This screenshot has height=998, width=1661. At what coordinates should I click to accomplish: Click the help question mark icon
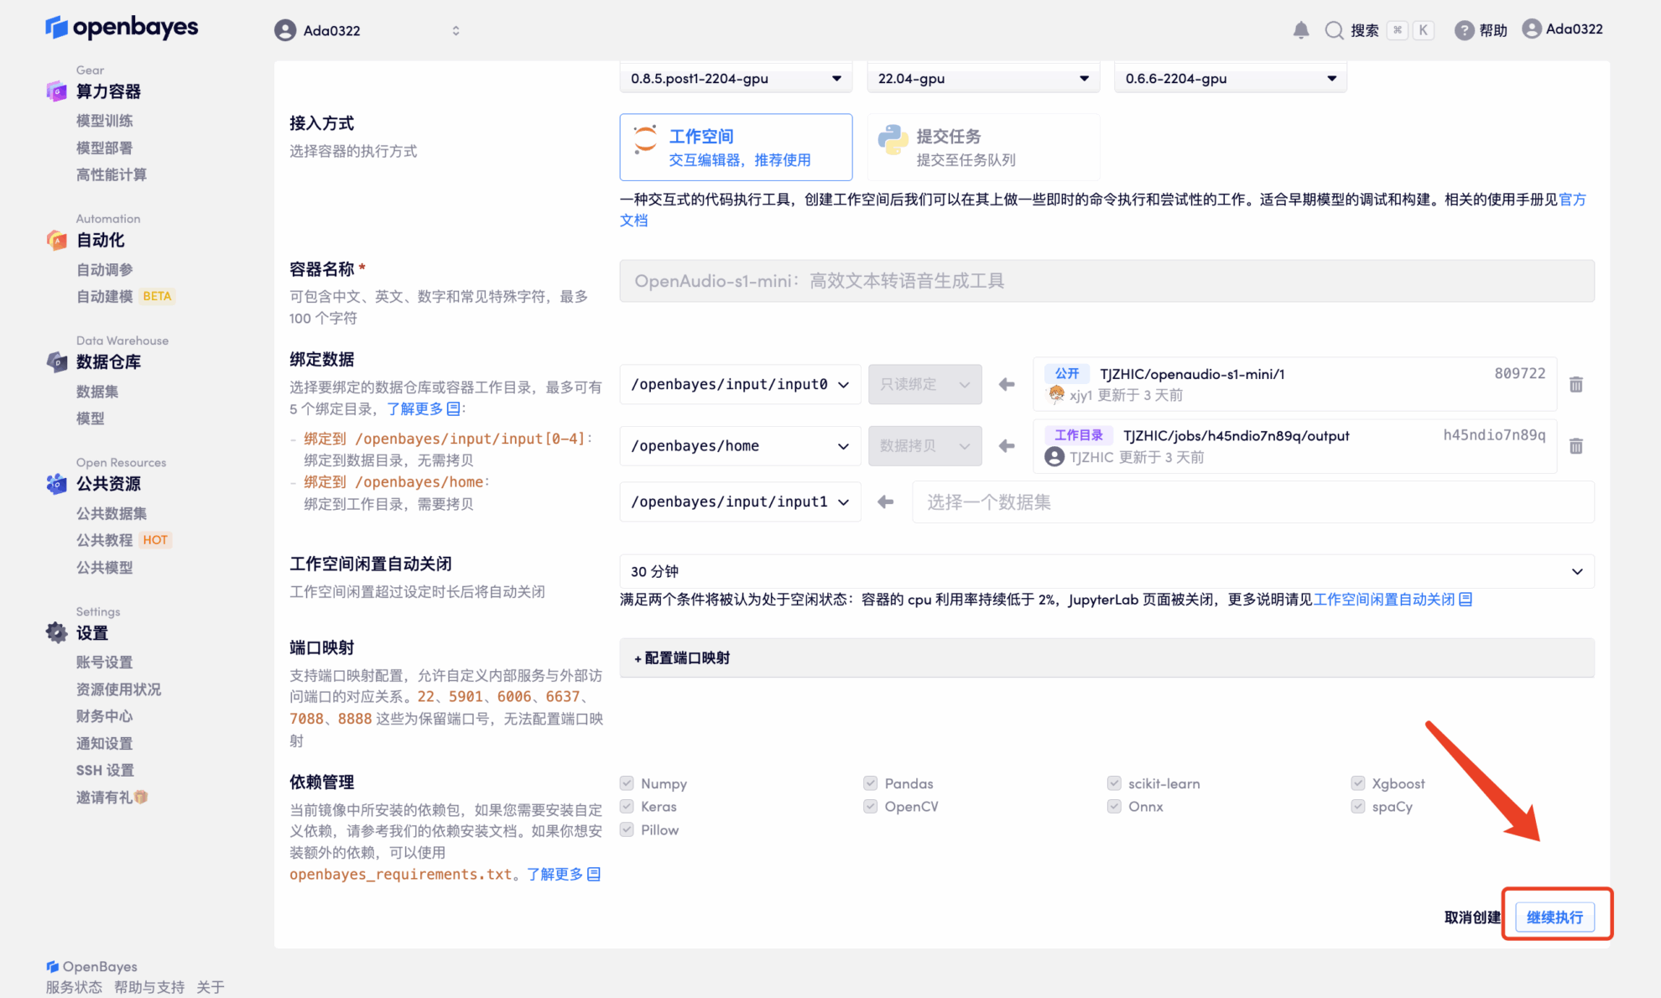click(1464, 30)
